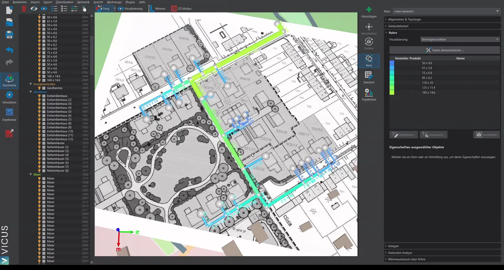
Task: Open the Visualisierung Rohreigenschaften dropdown
Action: pos(460,39)
